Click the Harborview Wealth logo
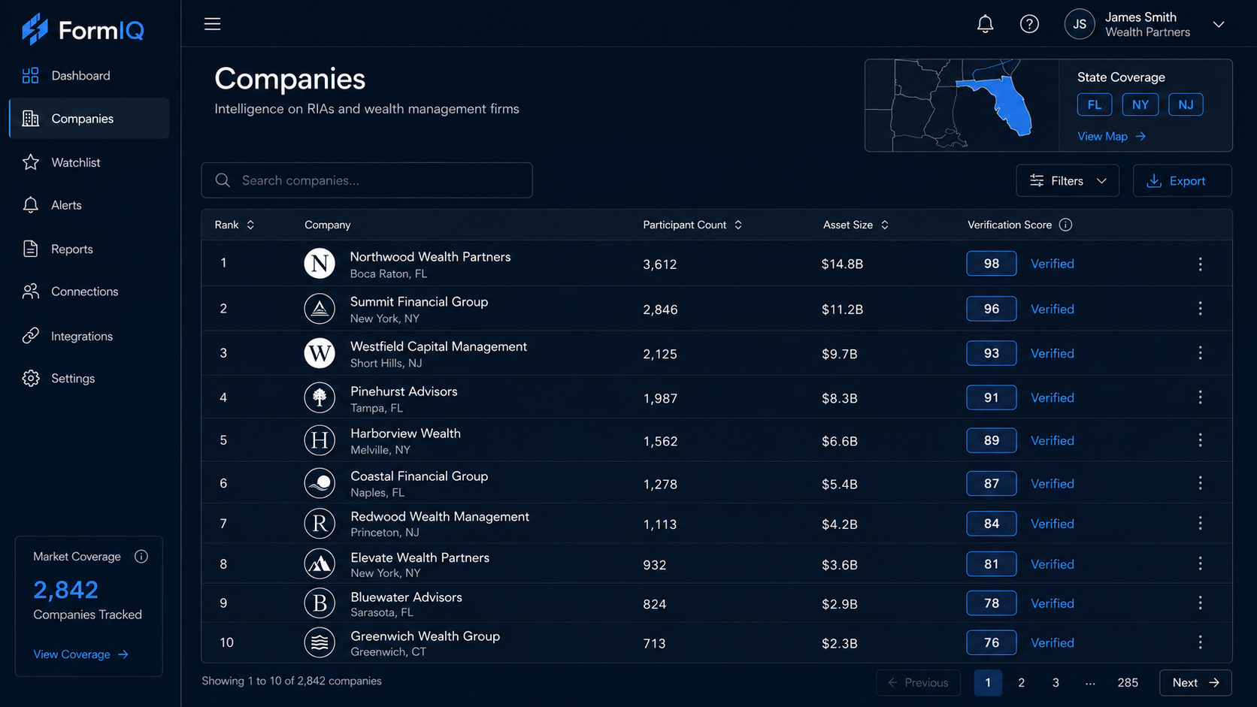The image size is (1257, 707). point(320,440)
